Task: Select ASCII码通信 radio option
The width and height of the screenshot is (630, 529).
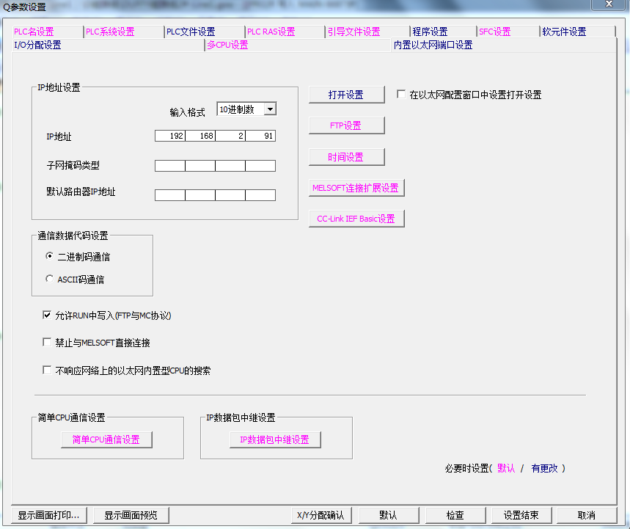Action: pos(49,280)
